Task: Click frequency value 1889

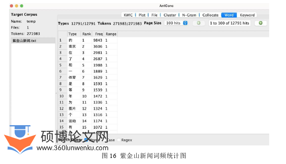Action: 98,71
